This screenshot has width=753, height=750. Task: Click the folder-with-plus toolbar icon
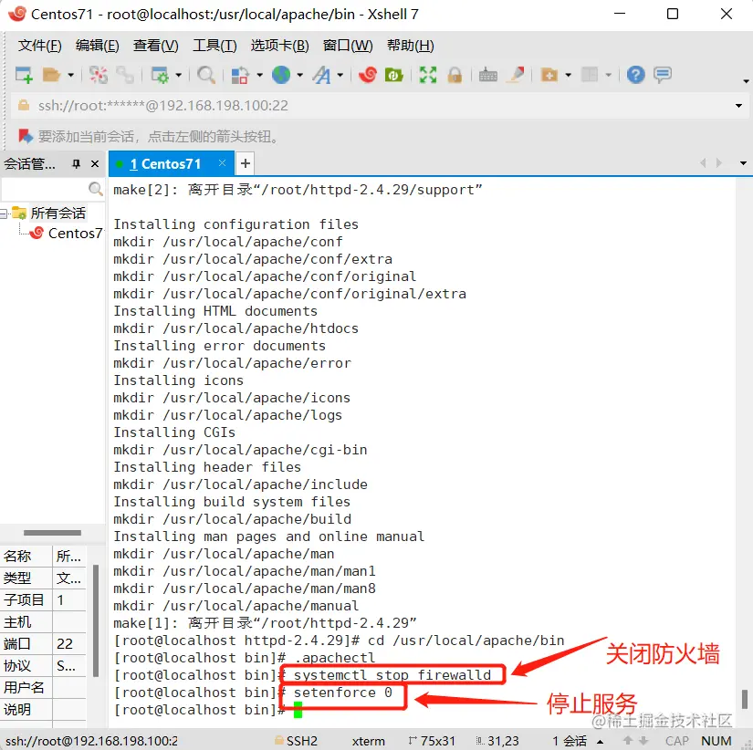tap(549, 75)
